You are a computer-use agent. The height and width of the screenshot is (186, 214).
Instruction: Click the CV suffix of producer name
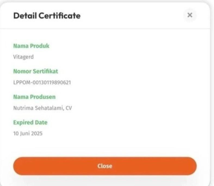point(69,108)
